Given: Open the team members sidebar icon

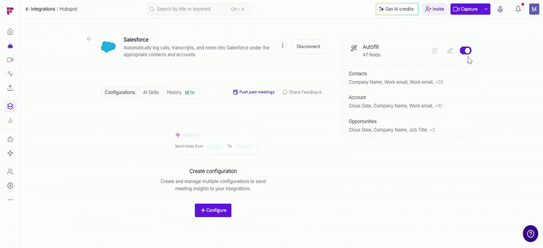Looking at the screenshot, I should point(10,171).
